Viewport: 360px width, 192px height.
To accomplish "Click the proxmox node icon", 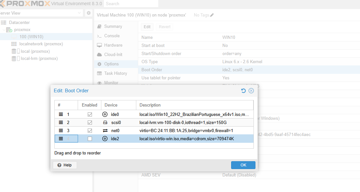I will tap(9, 30).
